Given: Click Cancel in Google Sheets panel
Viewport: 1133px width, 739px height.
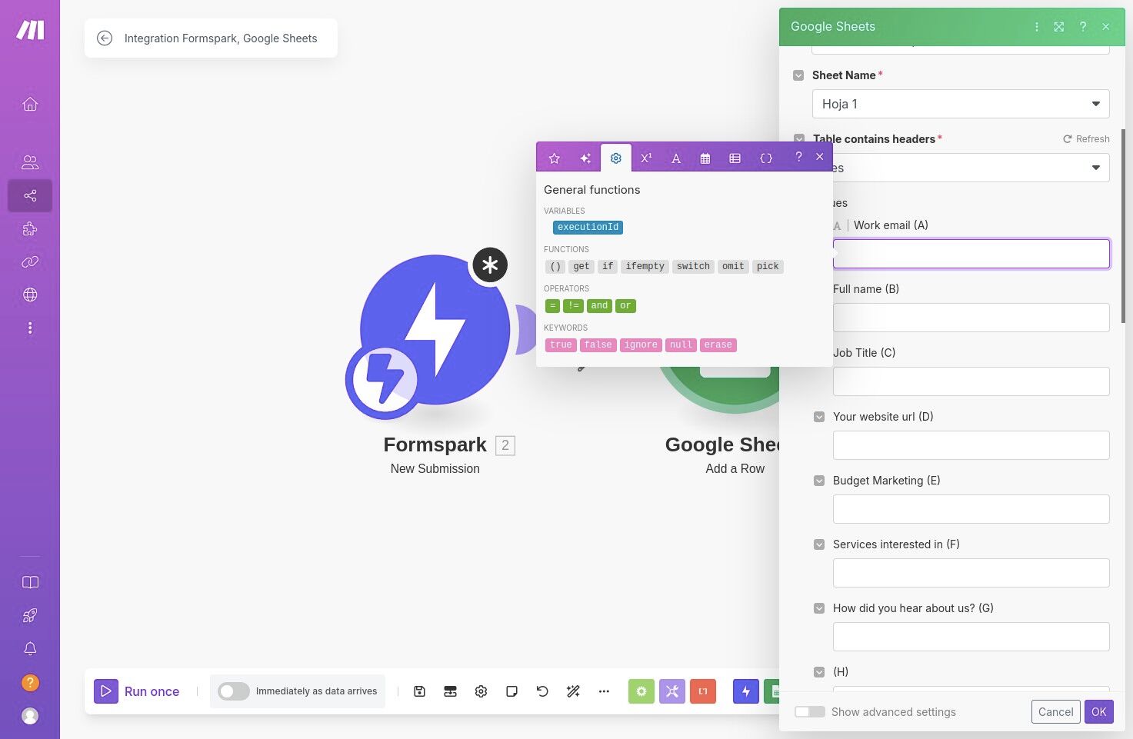Looking at the screenshot, I should point(1055,712).
